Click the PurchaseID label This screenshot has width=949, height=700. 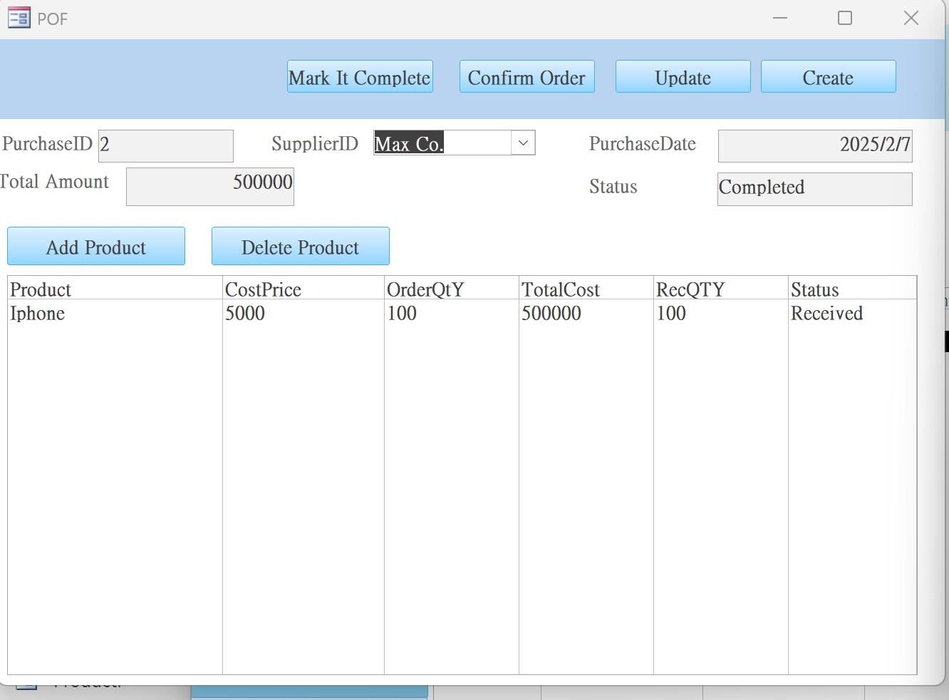(x=47, y=144)
